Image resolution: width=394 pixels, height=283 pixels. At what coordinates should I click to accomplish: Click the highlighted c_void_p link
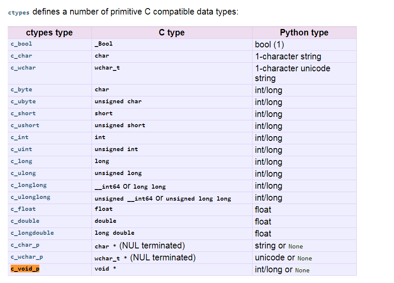(x=25, y=269)
